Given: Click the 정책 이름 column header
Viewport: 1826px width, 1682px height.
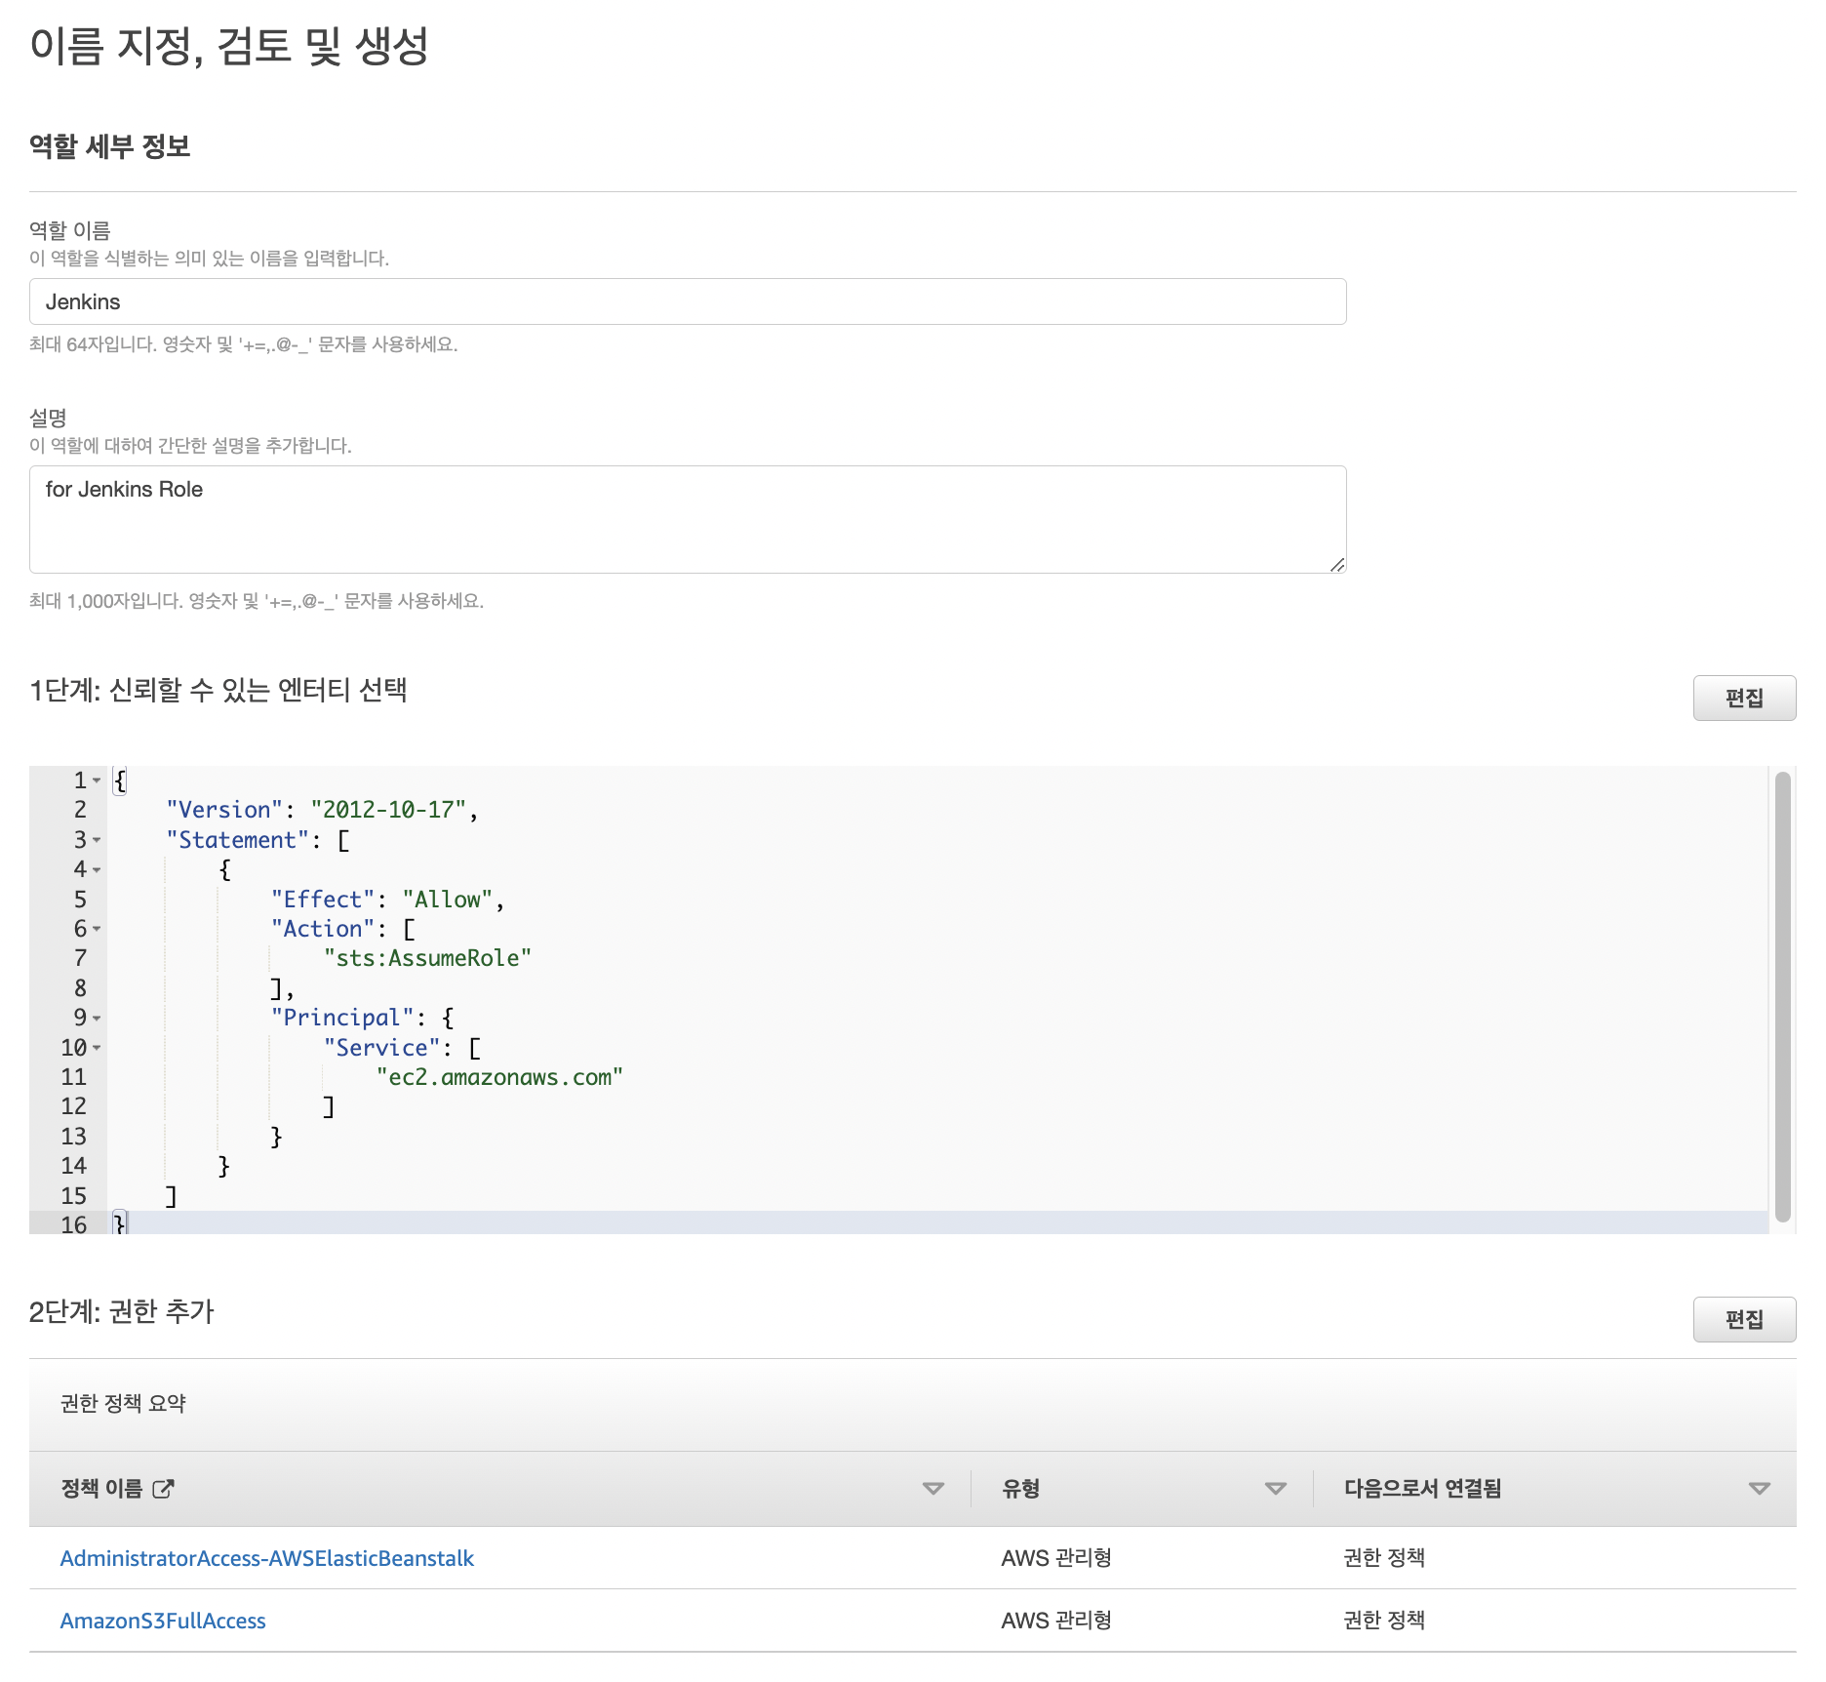Looking at the screenshot, I should (x=101, y=1488).
